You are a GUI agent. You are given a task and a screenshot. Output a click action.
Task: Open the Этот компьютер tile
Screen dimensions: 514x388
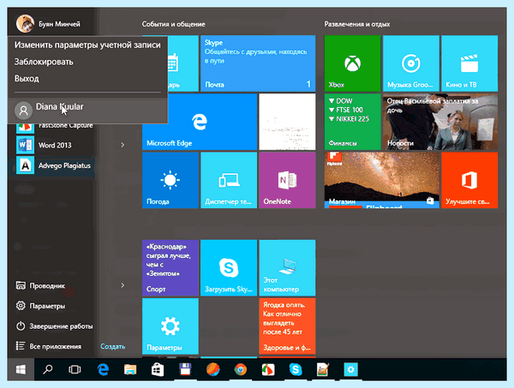287,268
